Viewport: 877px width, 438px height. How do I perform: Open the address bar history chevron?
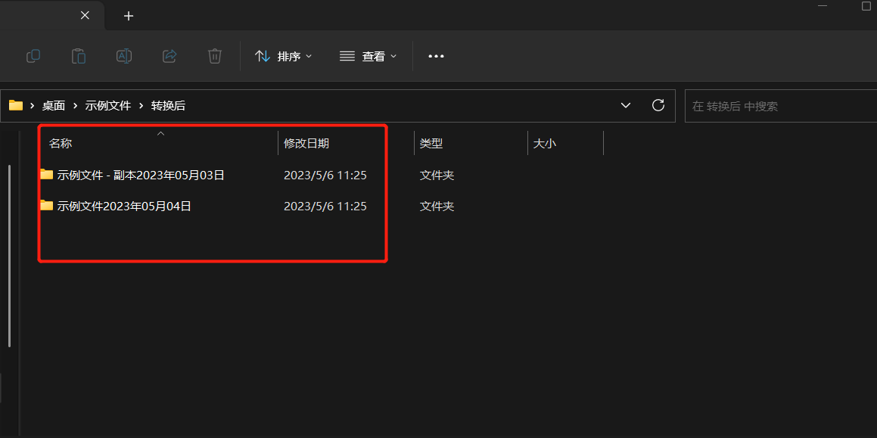(625, 105)
